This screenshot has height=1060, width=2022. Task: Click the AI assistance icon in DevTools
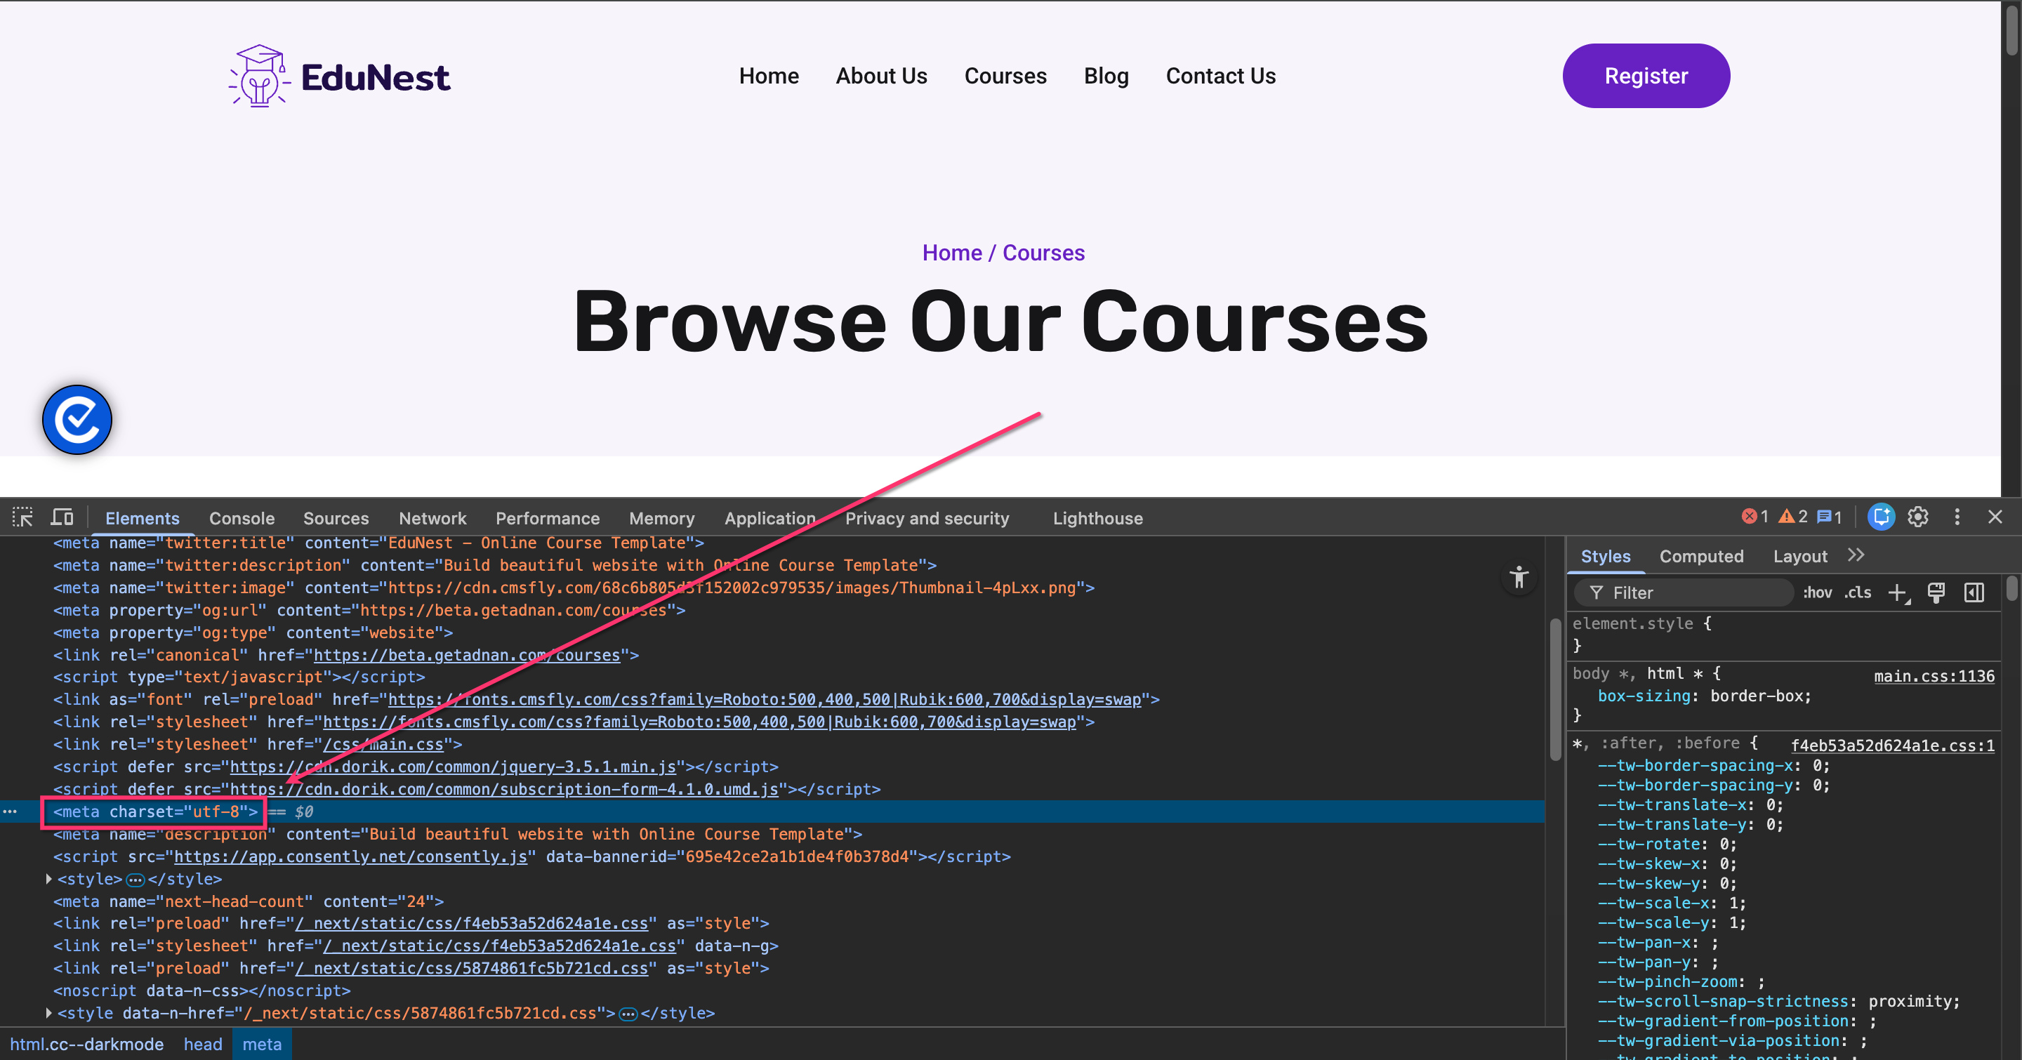[1881, 517]
